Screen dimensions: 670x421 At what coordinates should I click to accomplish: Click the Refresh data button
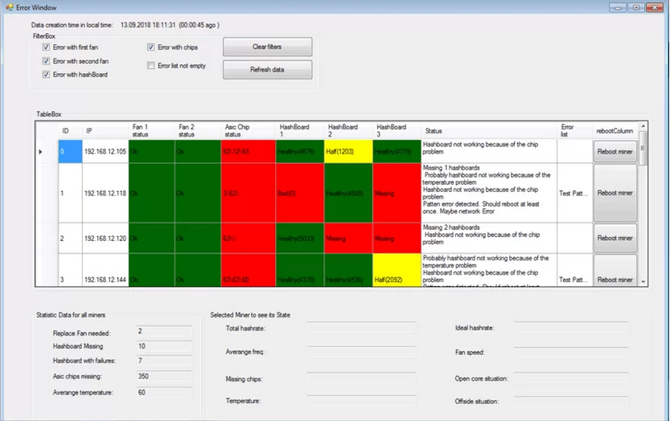[x=268, y=70]
